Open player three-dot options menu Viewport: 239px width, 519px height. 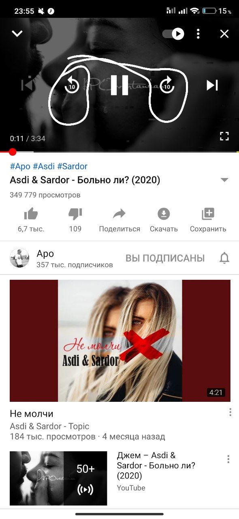pyautogui.click(x=198, y=34)
